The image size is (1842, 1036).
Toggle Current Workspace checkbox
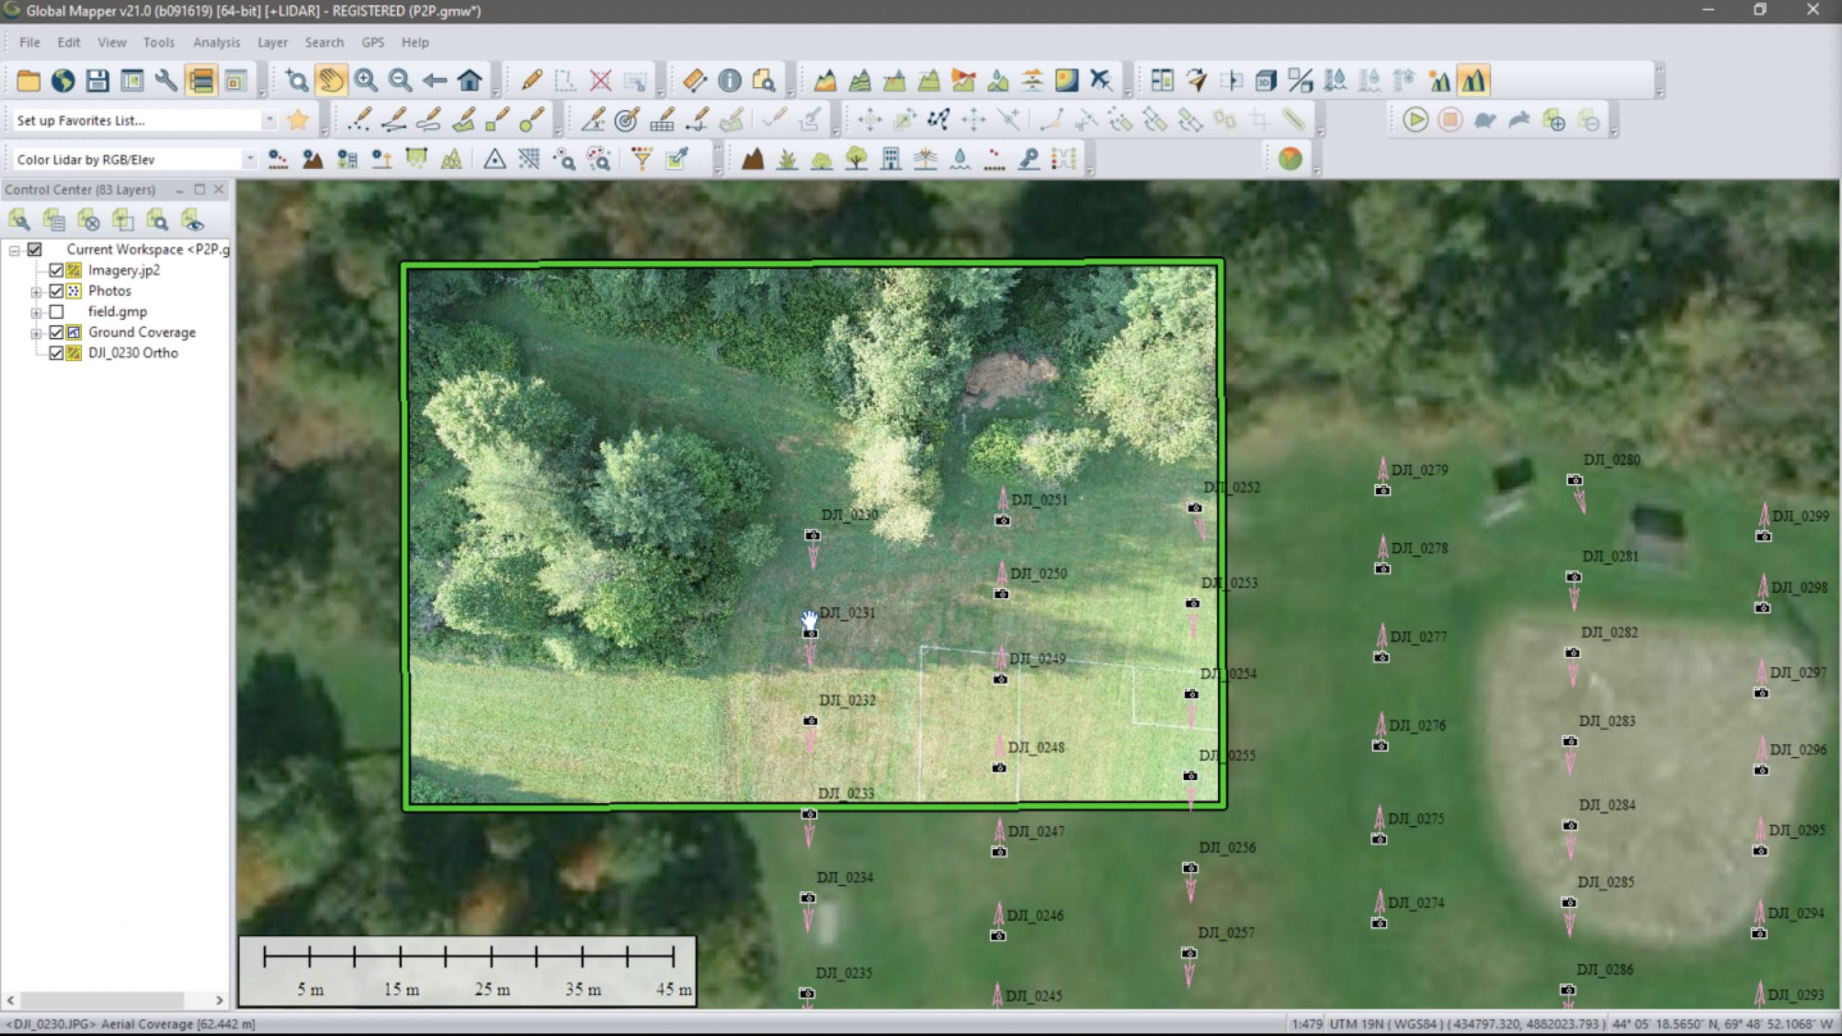tap(35, 250)
